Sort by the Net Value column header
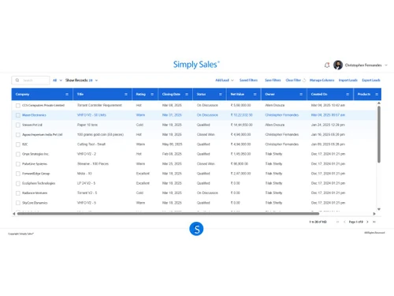This screenshot has height=296, width=394. (x=237, y=94)
